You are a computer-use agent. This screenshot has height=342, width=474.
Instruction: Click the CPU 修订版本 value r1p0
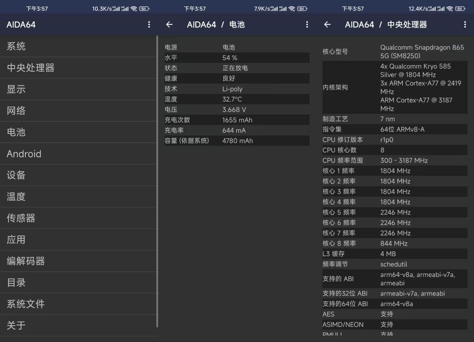tap(387, 140)
